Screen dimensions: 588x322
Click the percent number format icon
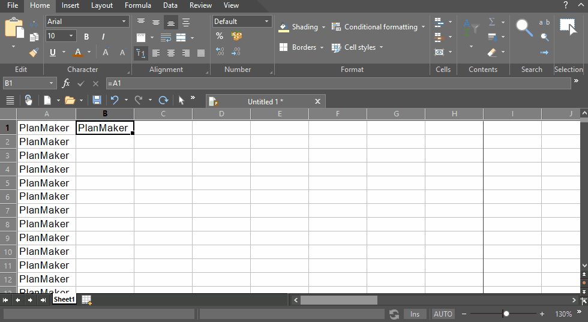(x=220, y=37)
